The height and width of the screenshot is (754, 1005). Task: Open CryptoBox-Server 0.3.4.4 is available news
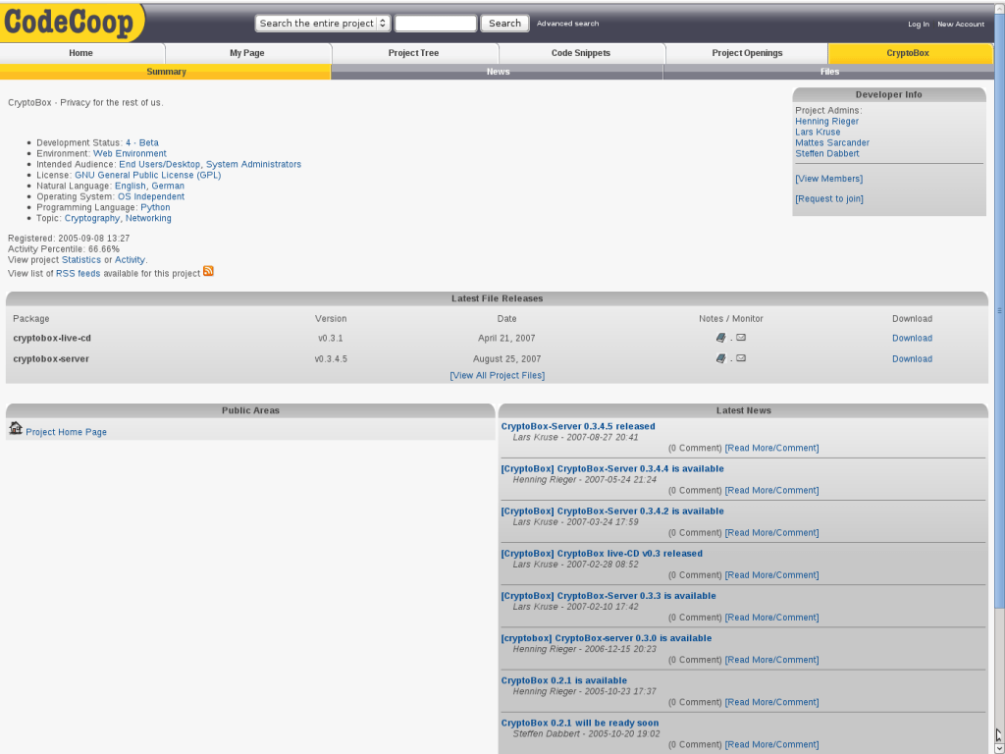click(612, 468)
